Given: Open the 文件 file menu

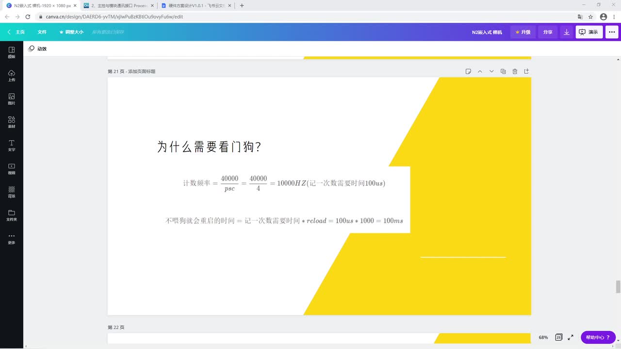Looking at the screenshot, I should coord(42,32).
